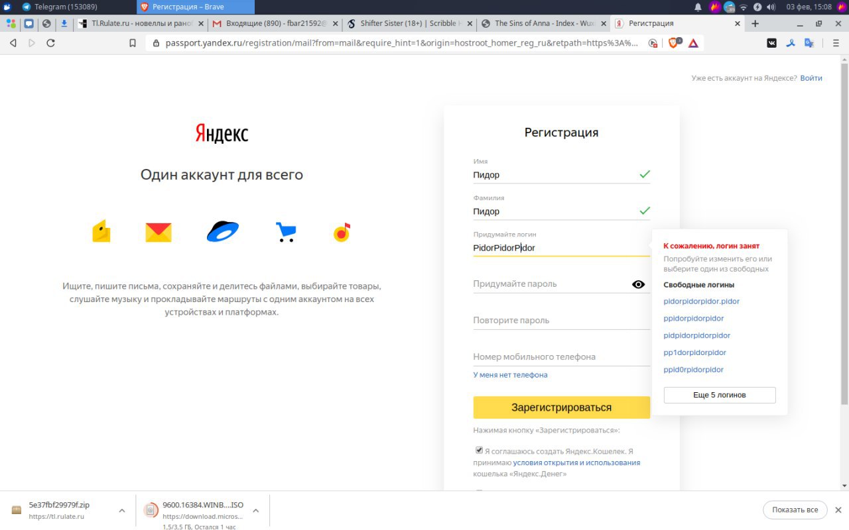Click the Brave Rewards triangle icon

click(x=693, y=43)
